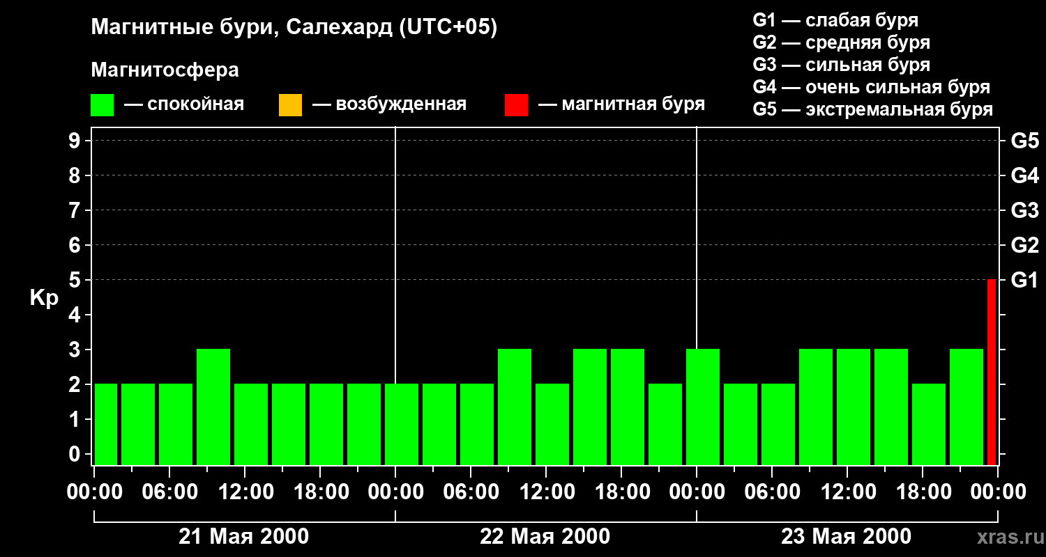Click the right-axis "G1" level label
1046x557 pixels.
click(1025, 280)
